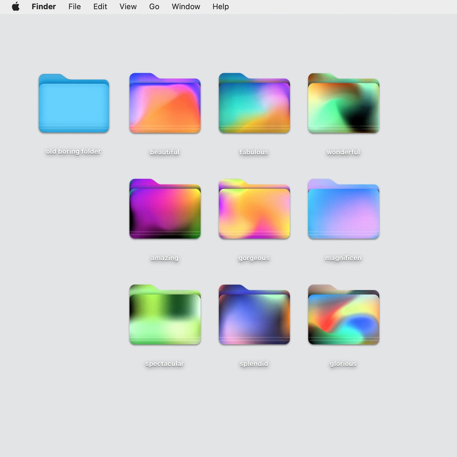Open the File menu

[x=75, y=6]
